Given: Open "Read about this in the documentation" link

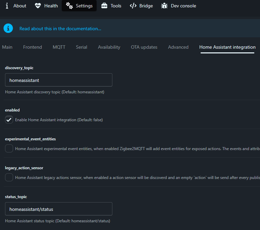Looking at the screenshot, I should click(60, 29).
